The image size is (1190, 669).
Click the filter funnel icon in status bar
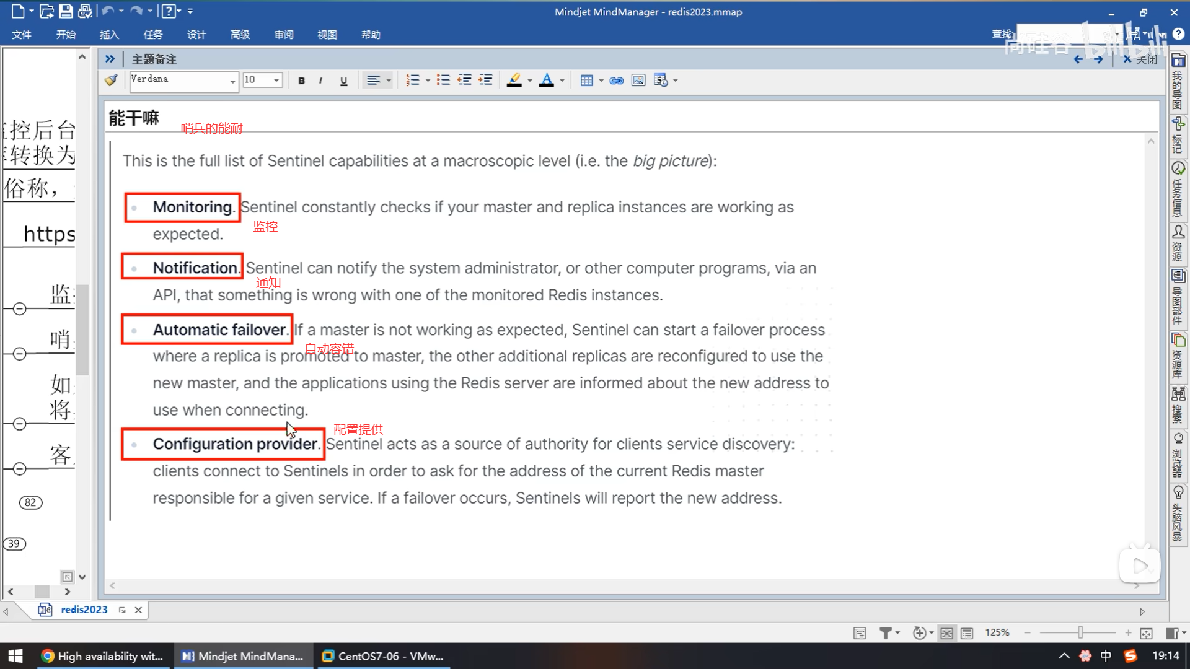coord(885,632)
